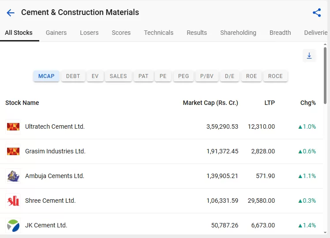The height and width of the screenshot is (238, 330).
Task: Click the vertical scrollbar on the right
Action: coord(326,75)
